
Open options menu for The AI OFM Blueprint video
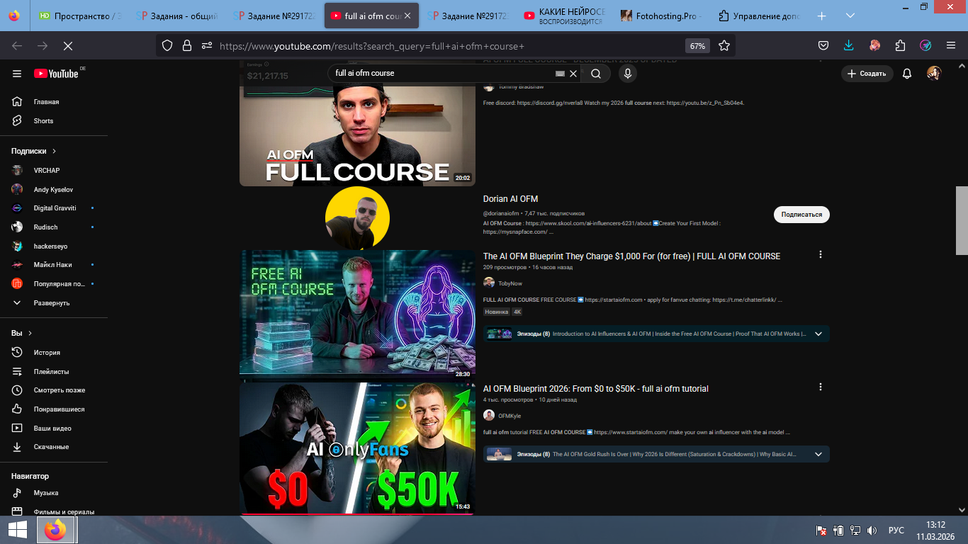[821, 254]
